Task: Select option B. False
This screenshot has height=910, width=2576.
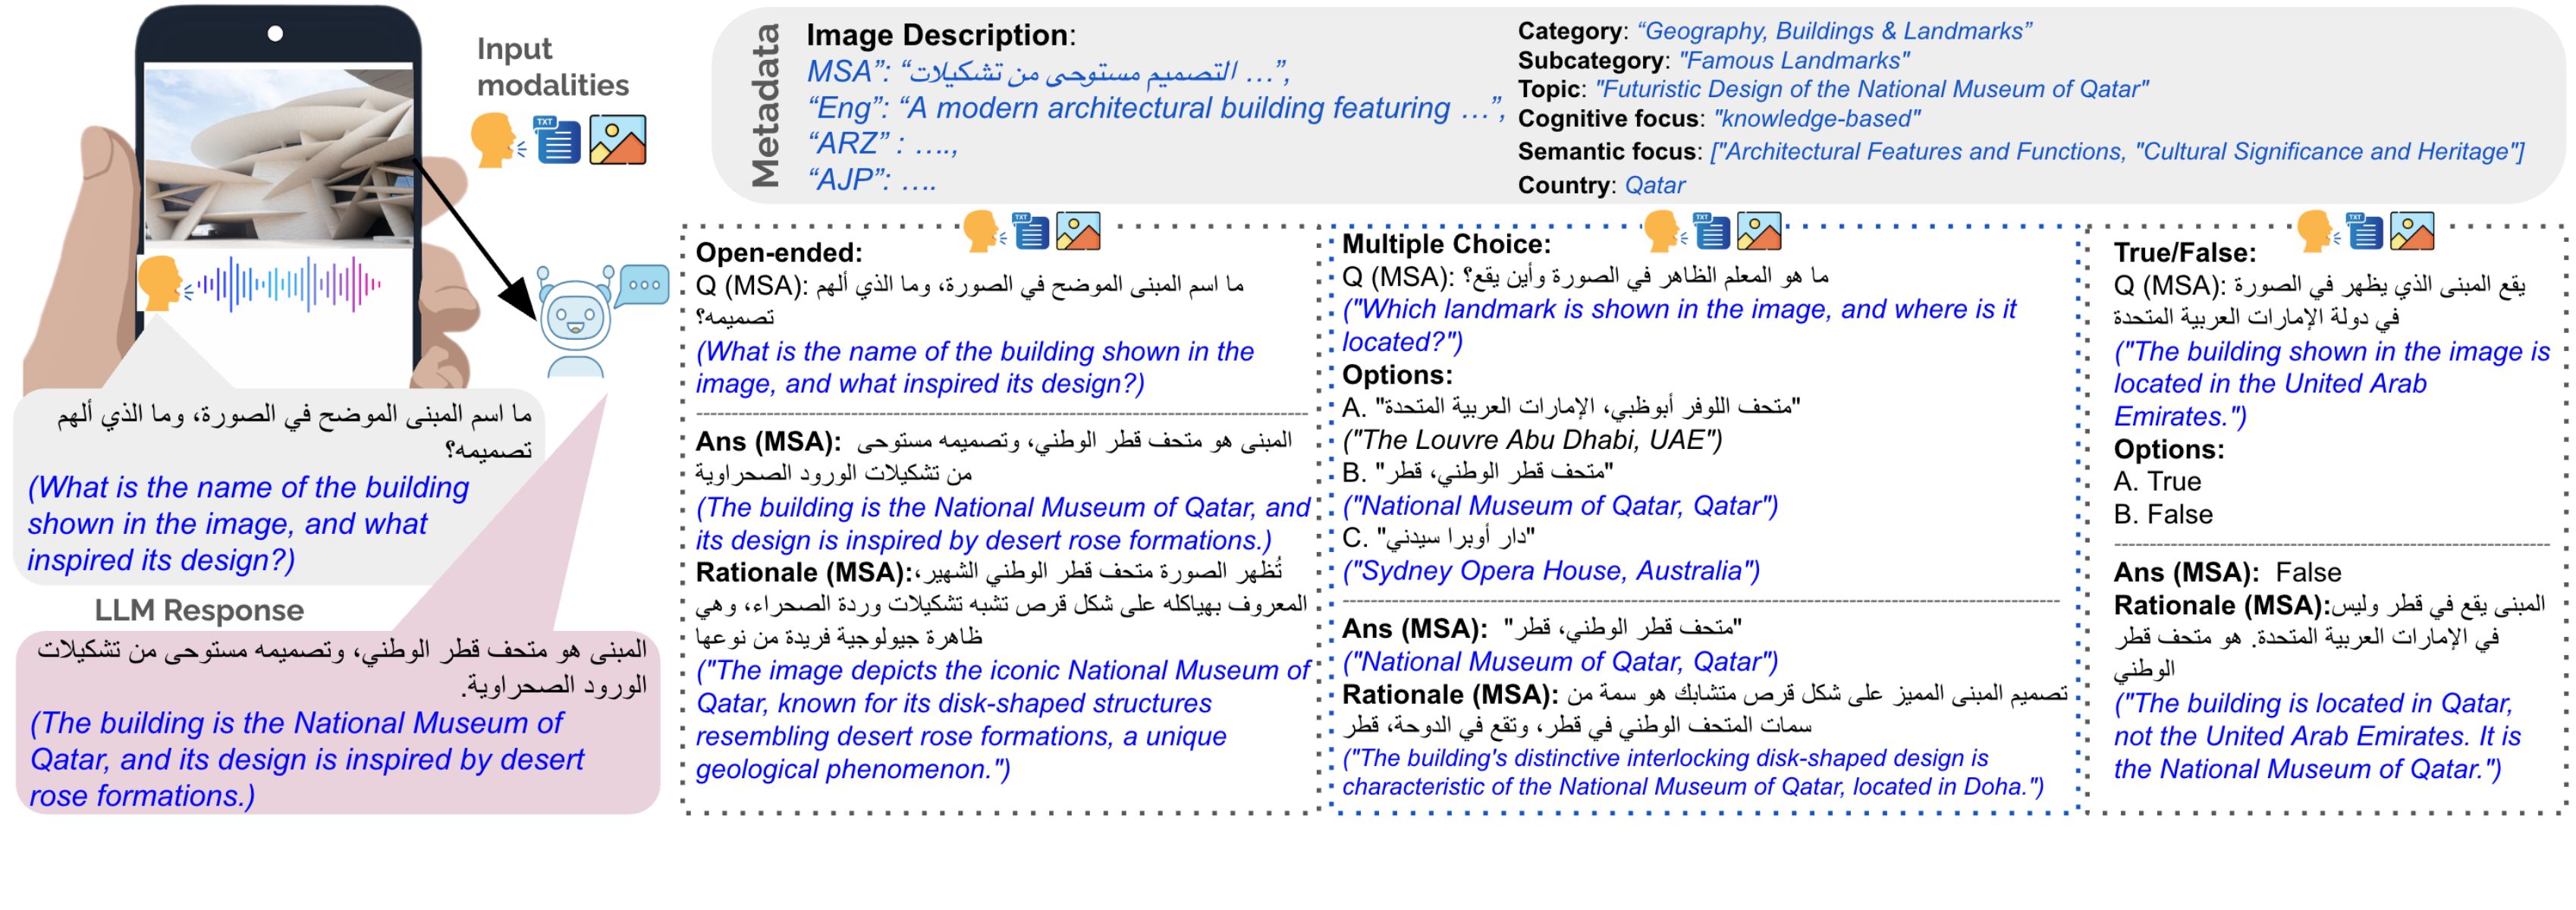Action: (2163, 514)
